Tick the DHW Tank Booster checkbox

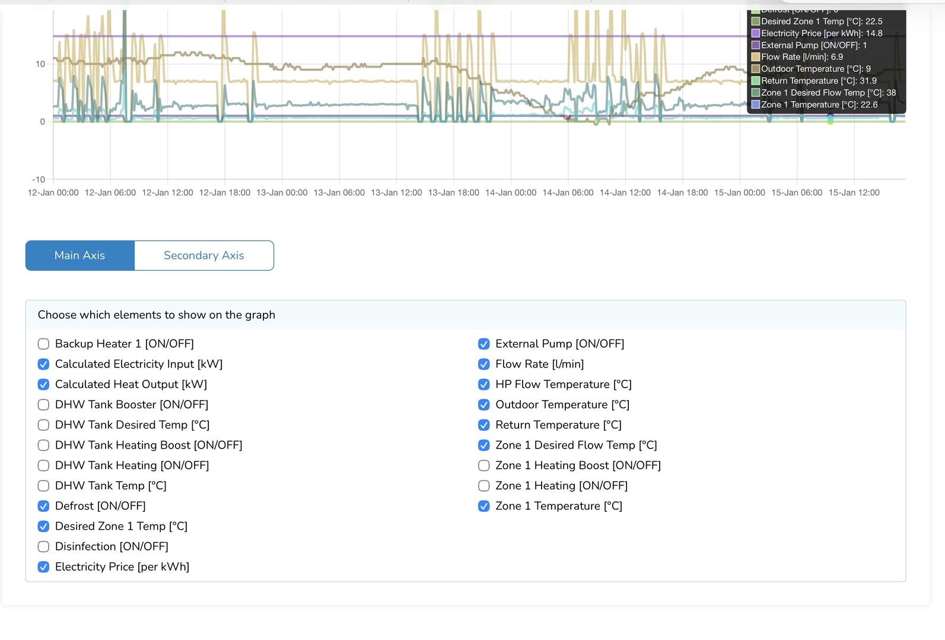point(43,405)
